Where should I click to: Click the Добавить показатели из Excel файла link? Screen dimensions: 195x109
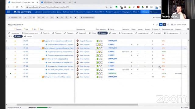tap(48, 12)
